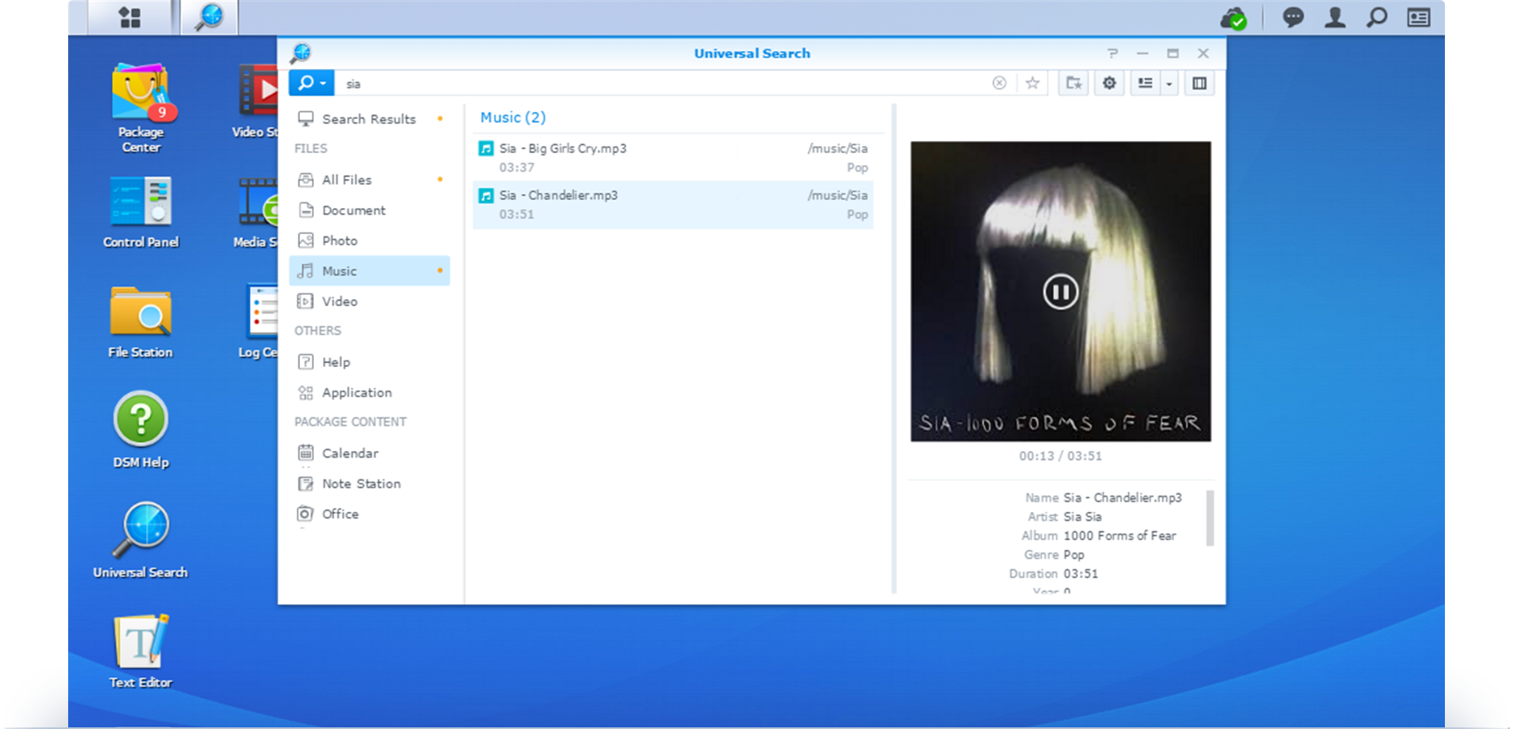Screen dimensions: 1513x729
Task: Click the favorite star next to search field
Action: [1032, 83]
